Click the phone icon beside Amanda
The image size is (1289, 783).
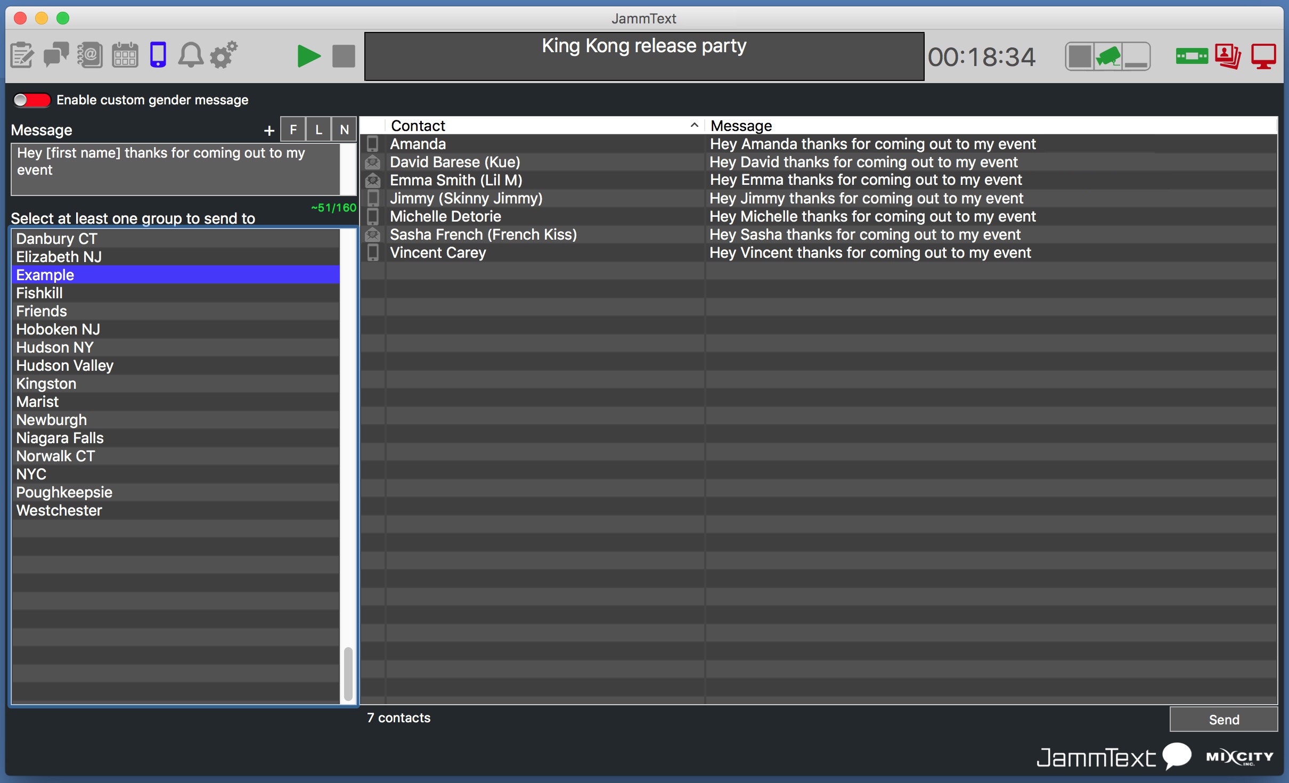[x=373, y=144]
